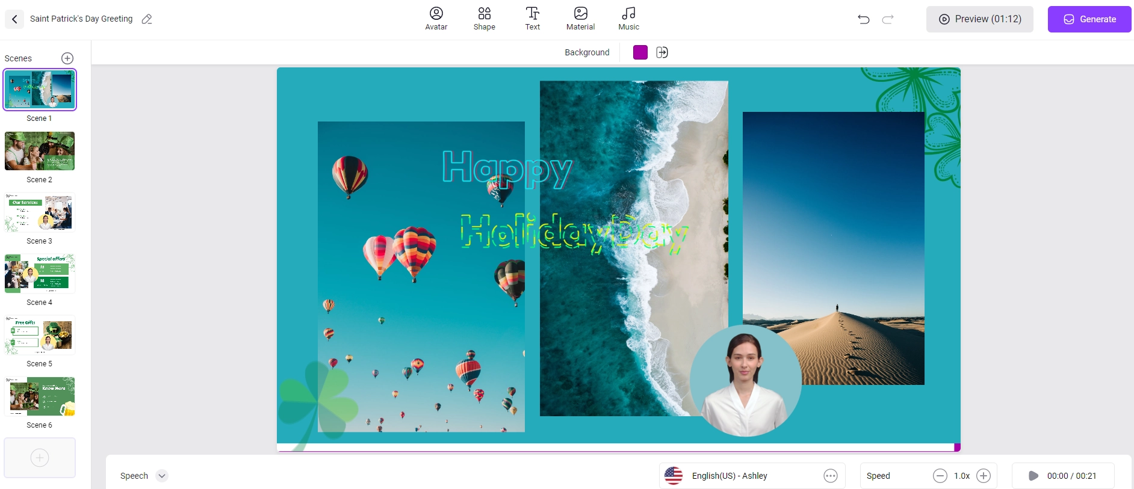Go back using the left arrow button
This screenshot has width=1134, height=489.
point(14,19)
